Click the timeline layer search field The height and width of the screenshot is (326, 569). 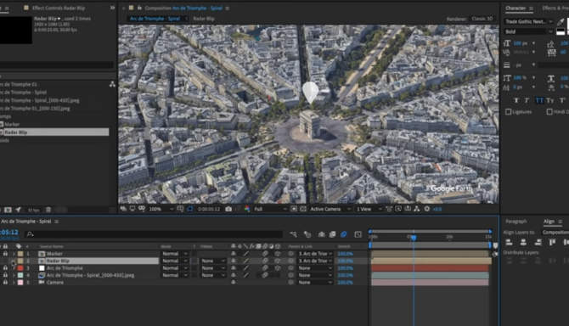click(154, 234)
